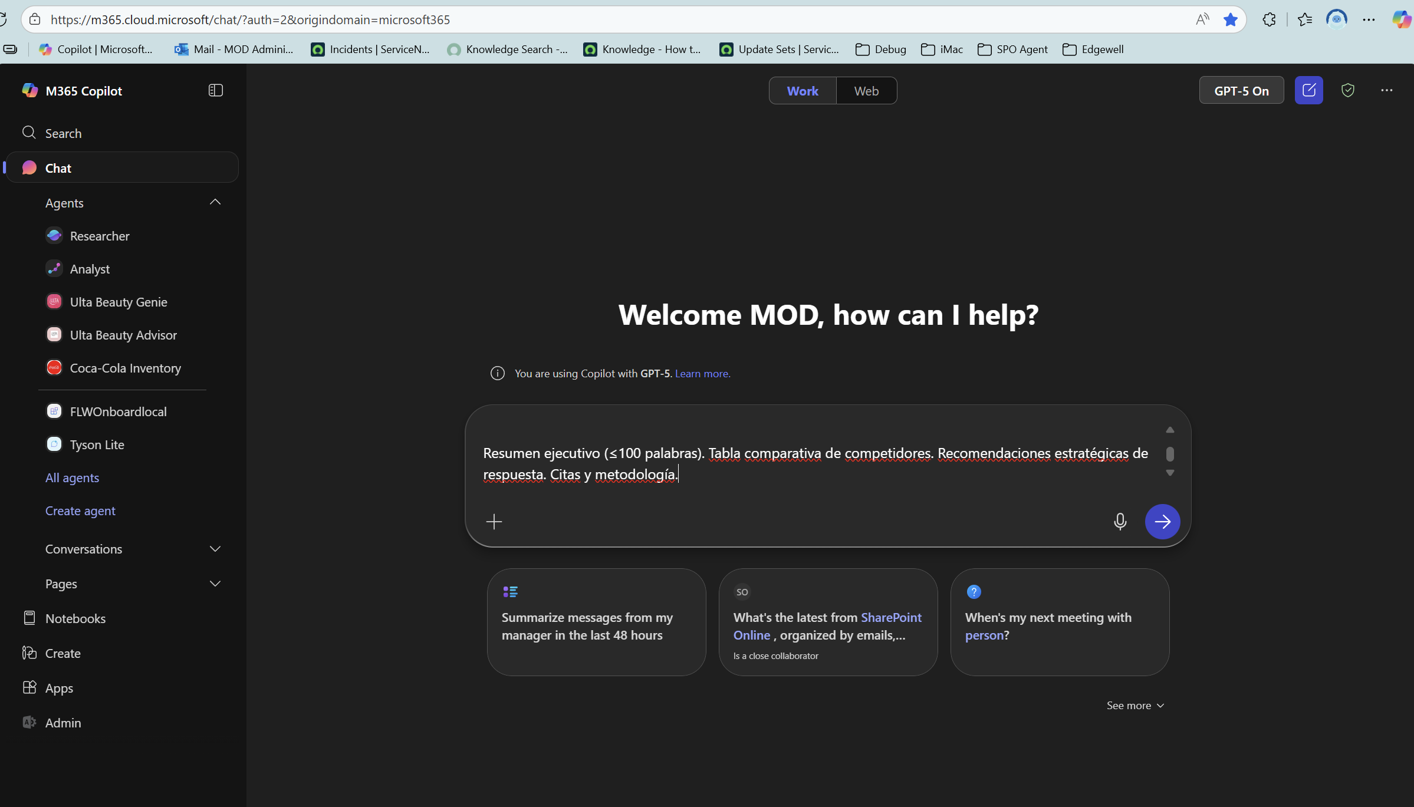
Task: Expand the Conversations section
Action: point(215,549)
